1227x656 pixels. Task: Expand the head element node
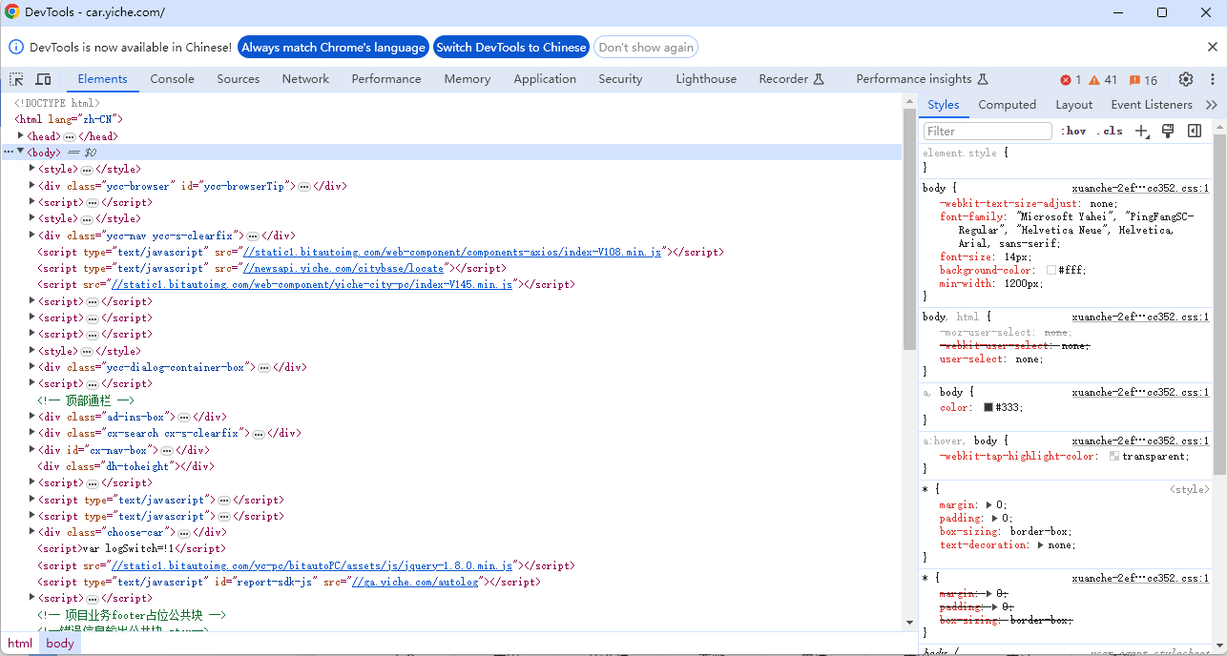tap(22, 136)
